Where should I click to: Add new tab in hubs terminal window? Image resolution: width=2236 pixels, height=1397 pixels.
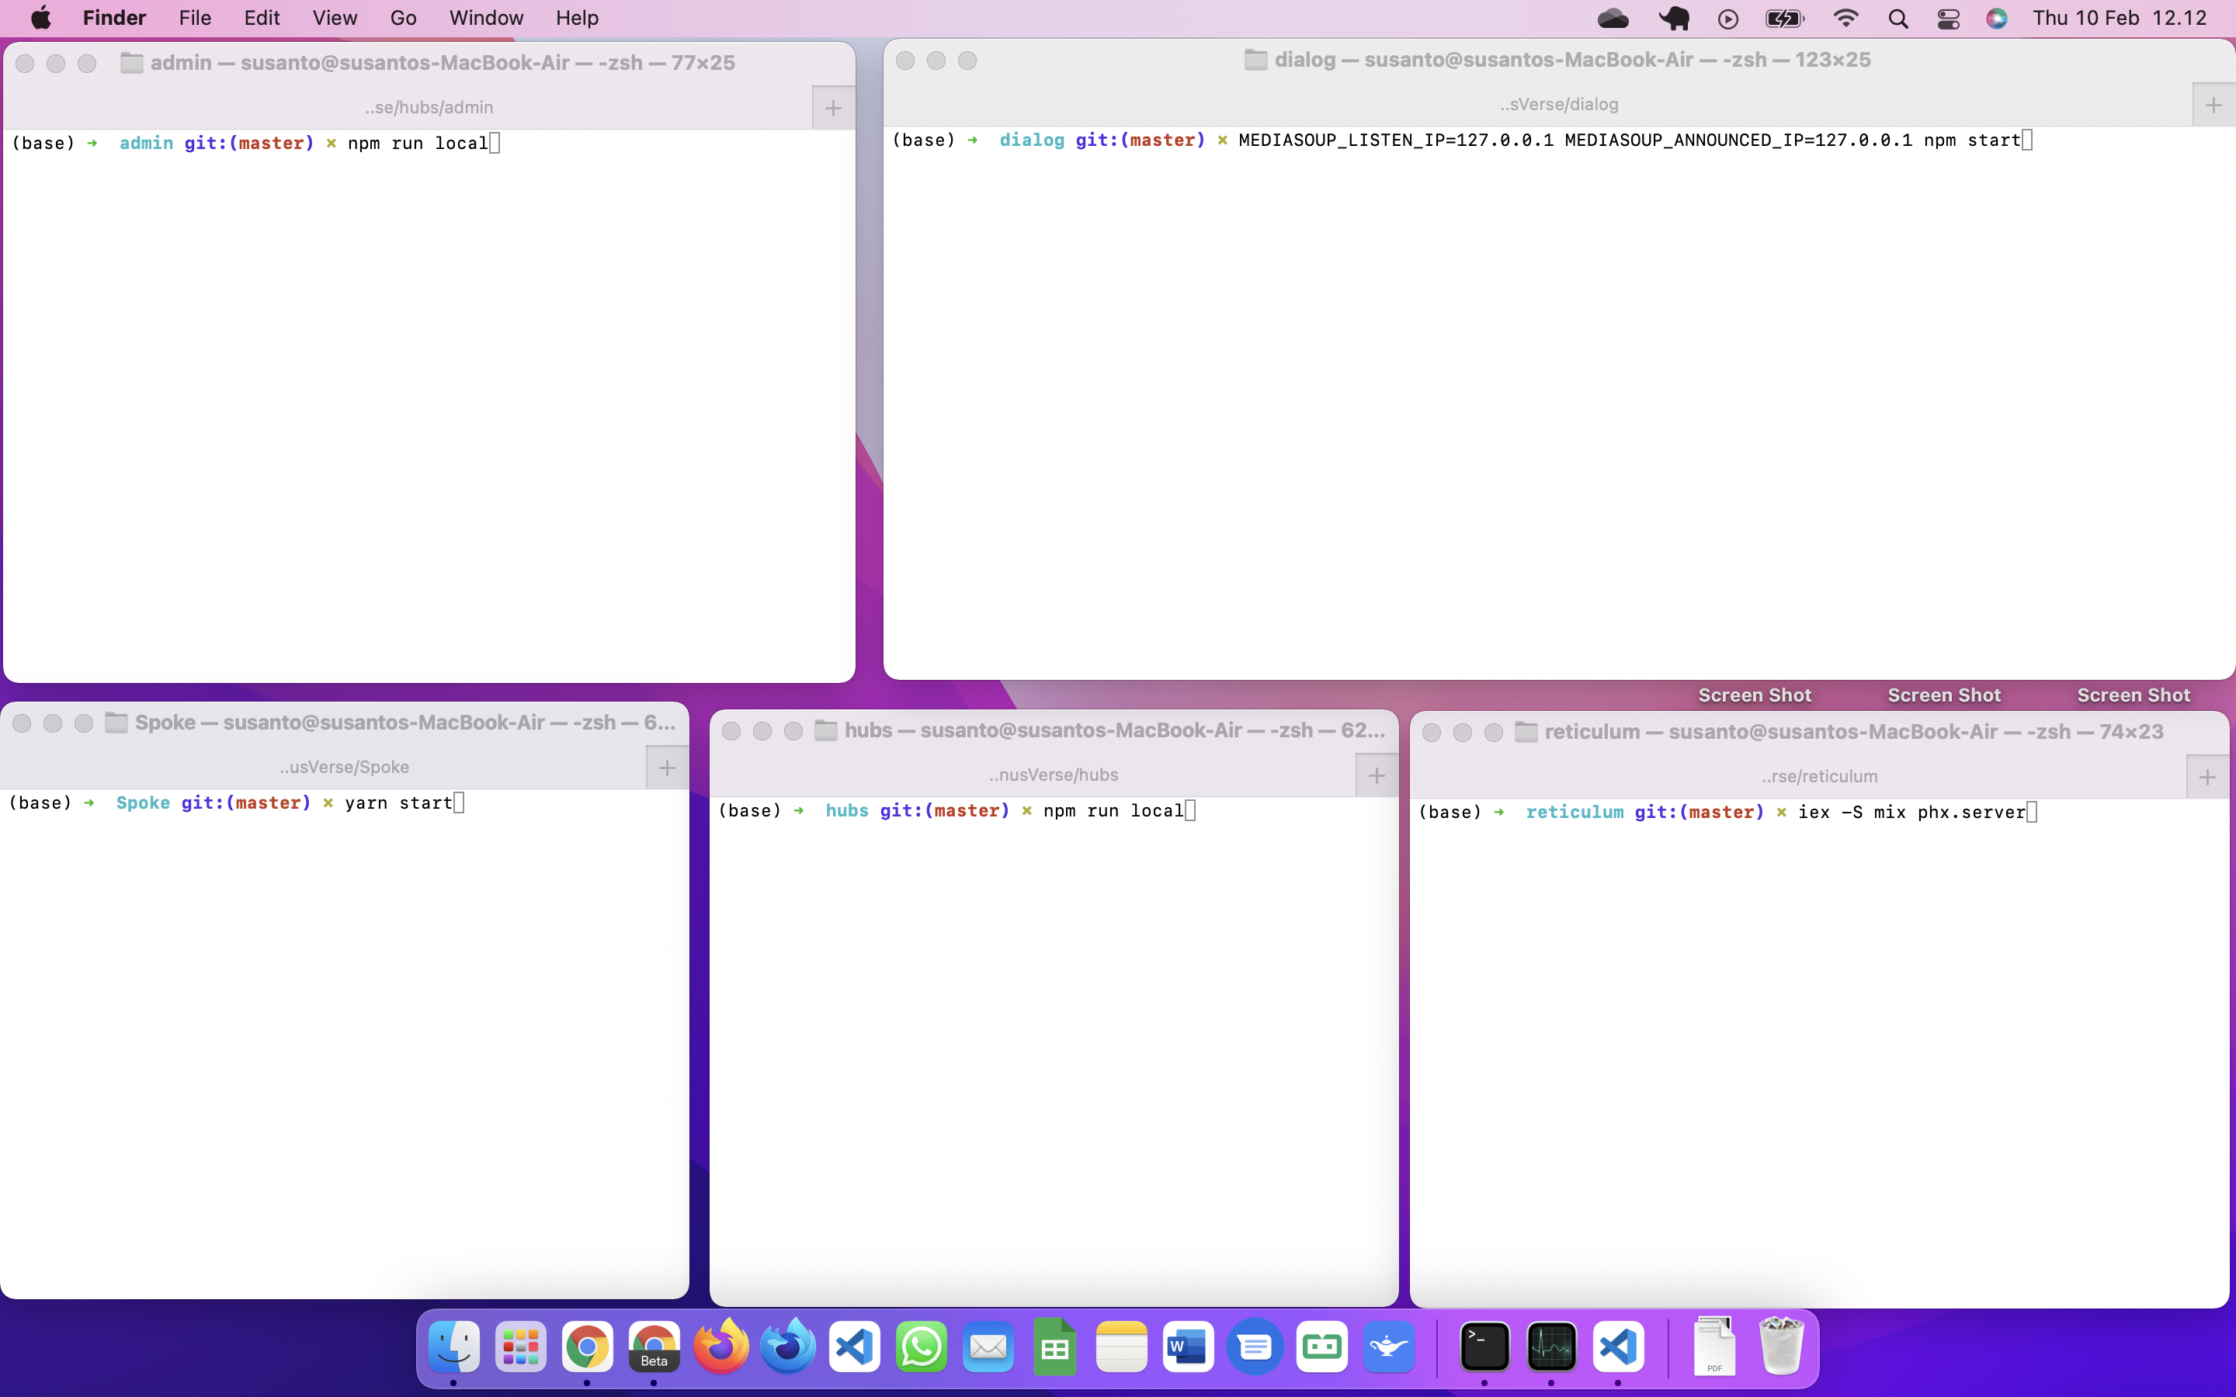[1377, 775]
